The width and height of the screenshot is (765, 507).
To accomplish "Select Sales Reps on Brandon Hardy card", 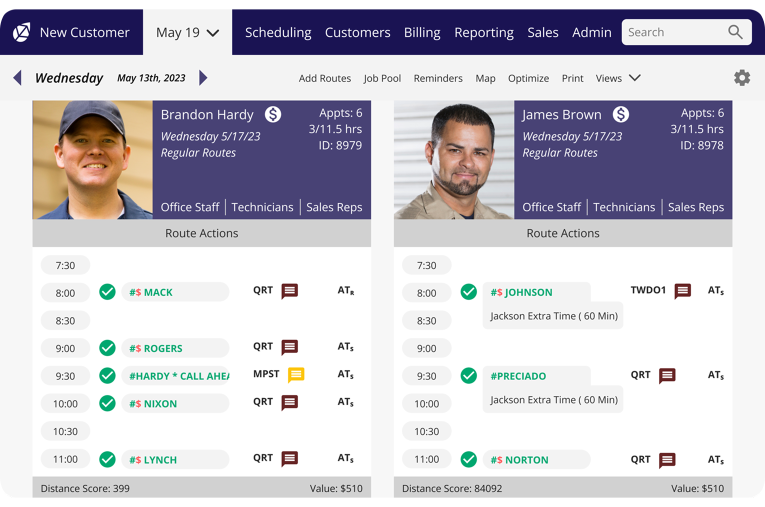I will [334, 207].
